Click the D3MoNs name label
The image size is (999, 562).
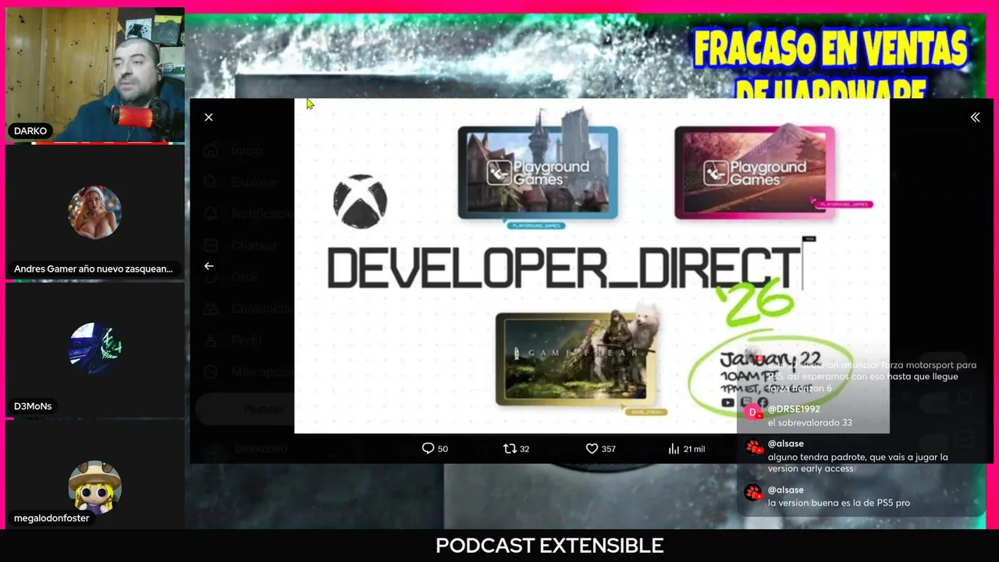click(x=33, y=407)
